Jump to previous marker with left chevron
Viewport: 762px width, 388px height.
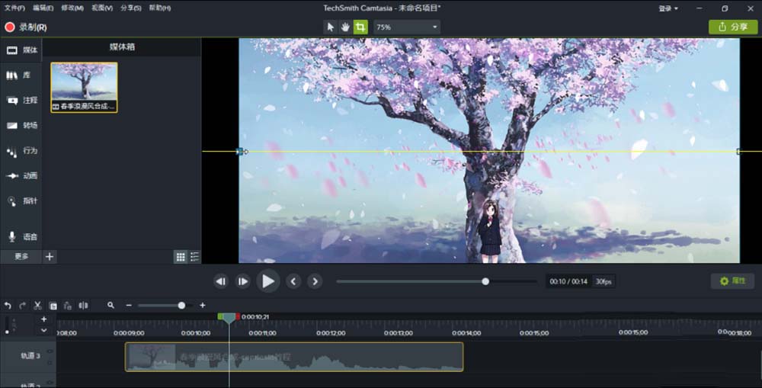(293, 281)
